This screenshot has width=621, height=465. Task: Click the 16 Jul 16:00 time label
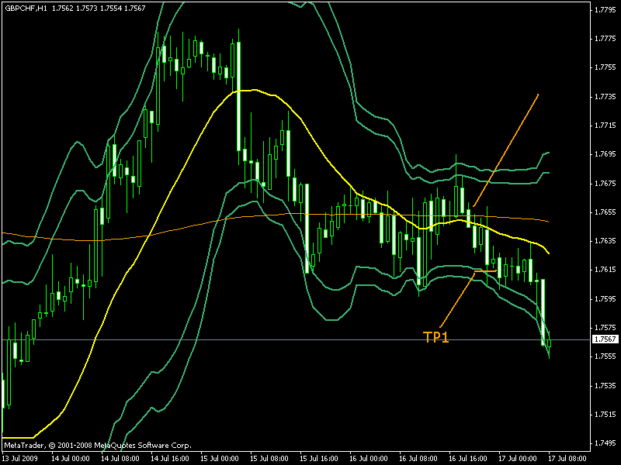click(468, 458)
